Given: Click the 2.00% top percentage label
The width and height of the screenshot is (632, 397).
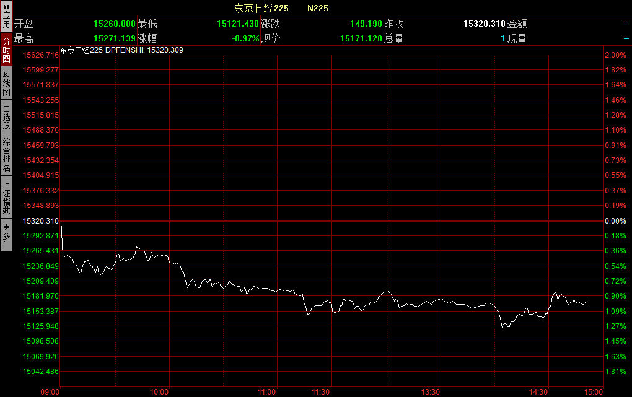Looking at the screenshot, I should coord(615,55).
